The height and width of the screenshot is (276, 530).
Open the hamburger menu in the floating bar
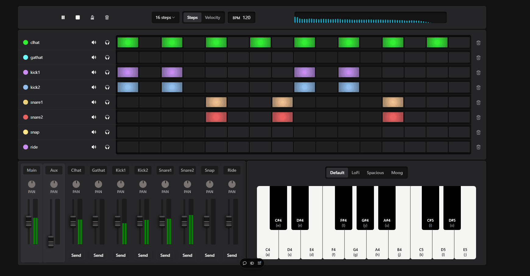click(259, 263)
